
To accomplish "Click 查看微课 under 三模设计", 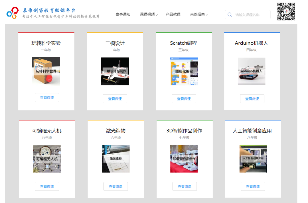I will pyautogui.click(x=115, y=99).
